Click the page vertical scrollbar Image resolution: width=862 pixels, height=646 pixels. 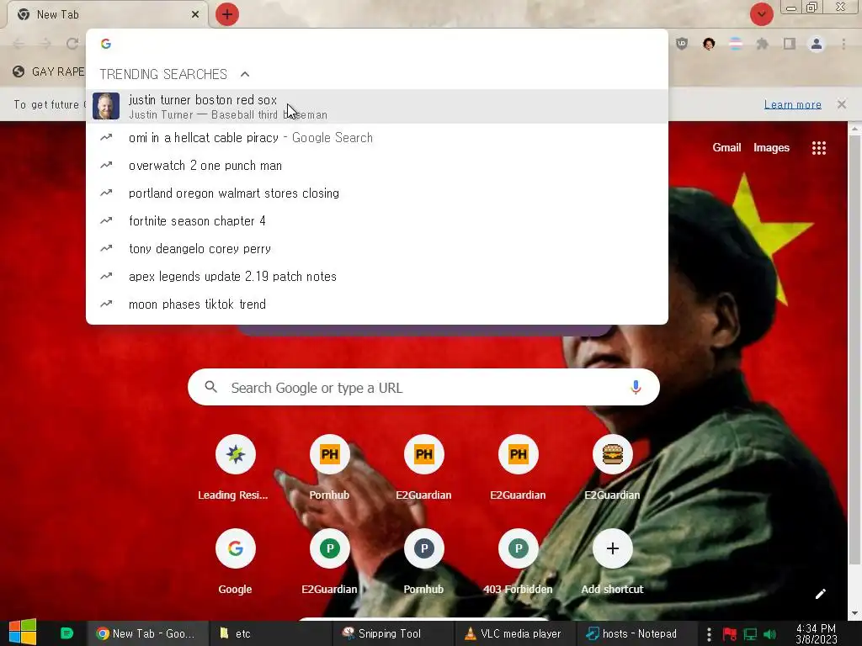point(854,351)
